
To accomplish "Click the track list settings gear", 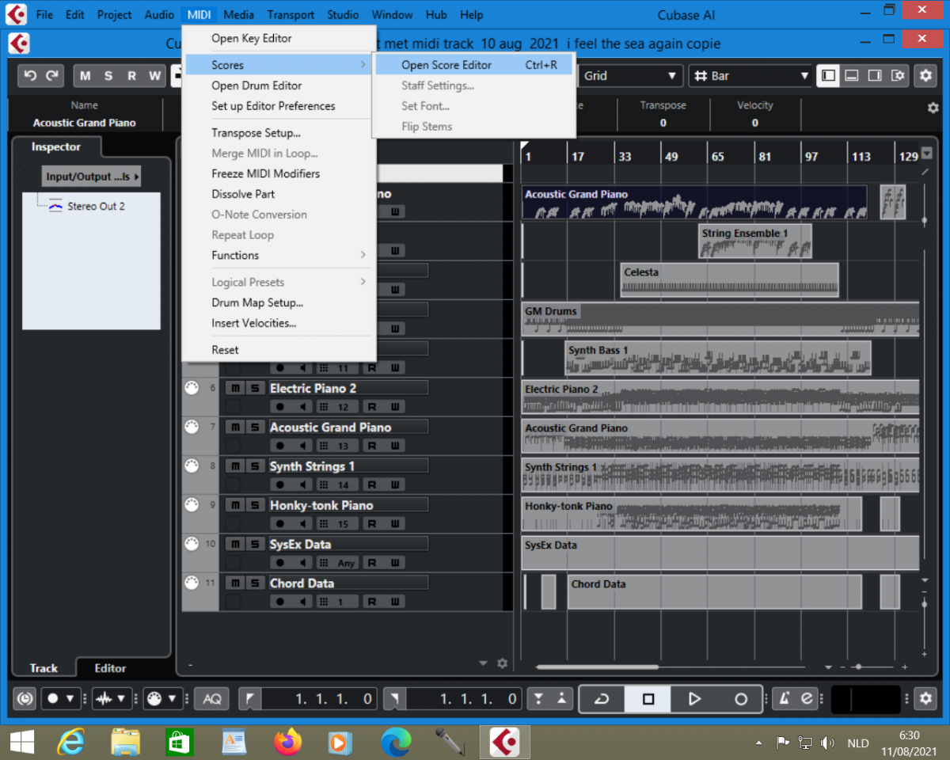I will pos(502,663).
